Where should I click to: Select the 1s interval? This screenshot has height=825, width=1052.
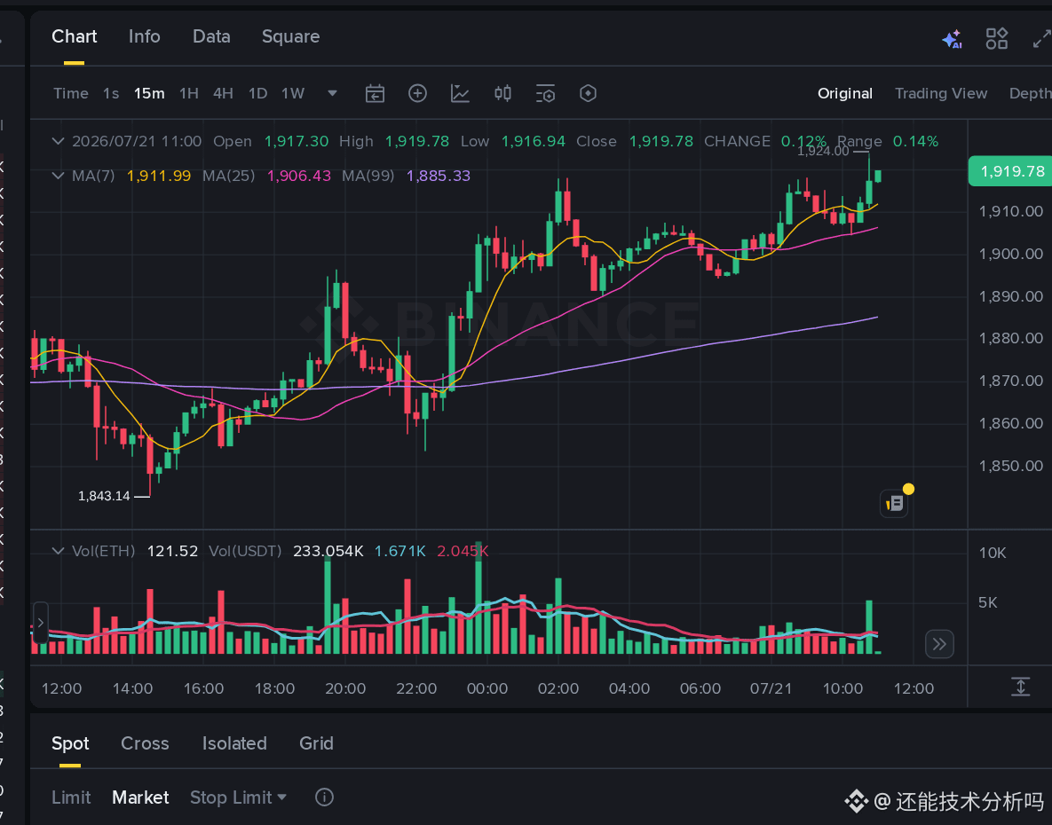tap(111, 93)
